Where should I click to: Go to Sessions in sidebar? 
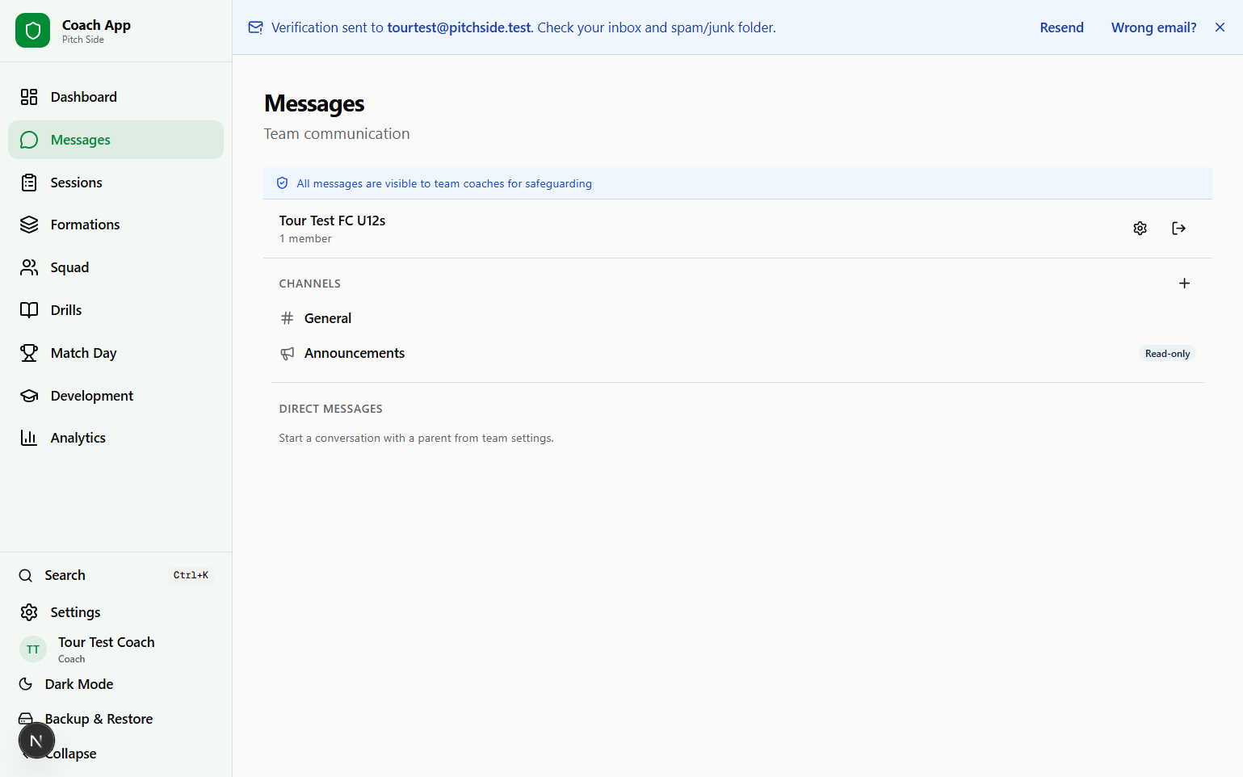click(x=76, y=183)
